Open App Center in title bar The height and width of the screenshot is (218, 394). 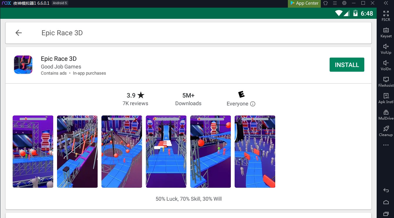[x=304, y=3]
